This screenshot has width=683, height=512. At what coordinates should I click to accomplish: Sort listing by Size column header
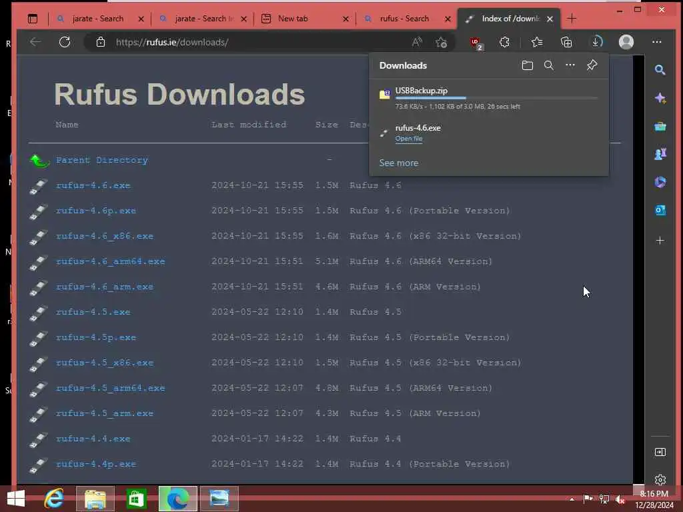[327, 125]
